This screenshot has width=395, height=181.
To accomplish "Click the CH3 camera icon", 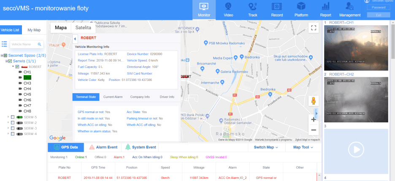I will coord(20,83).
